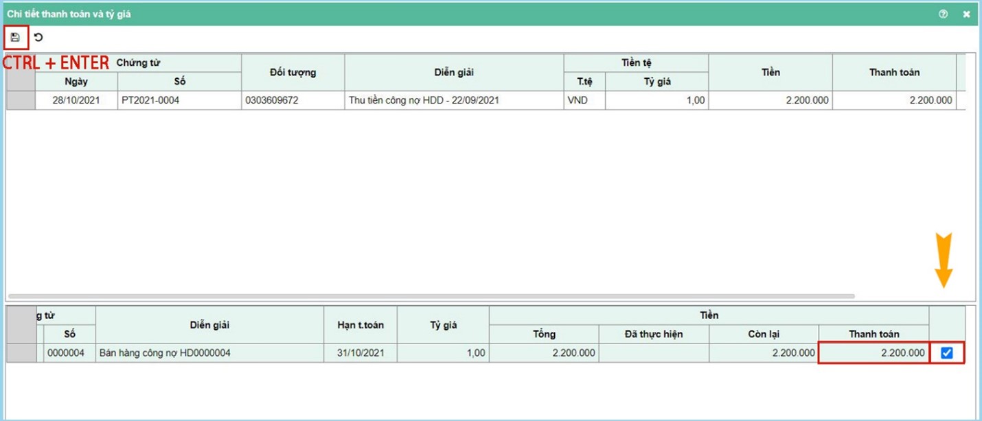Click the Còn lại amount cell
This screenshot has height=421, width=982.
[x=763, y=353]
